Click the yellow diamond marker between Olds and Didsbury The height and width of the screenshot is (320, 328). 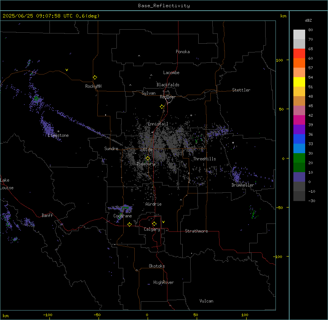[x=148, y=158]
